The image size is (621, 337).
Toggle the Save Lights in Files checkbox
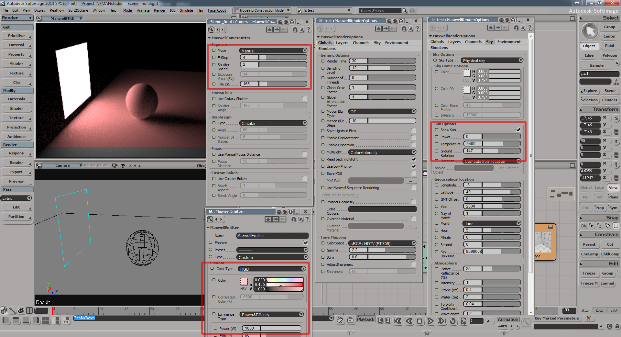coord(414,130)
